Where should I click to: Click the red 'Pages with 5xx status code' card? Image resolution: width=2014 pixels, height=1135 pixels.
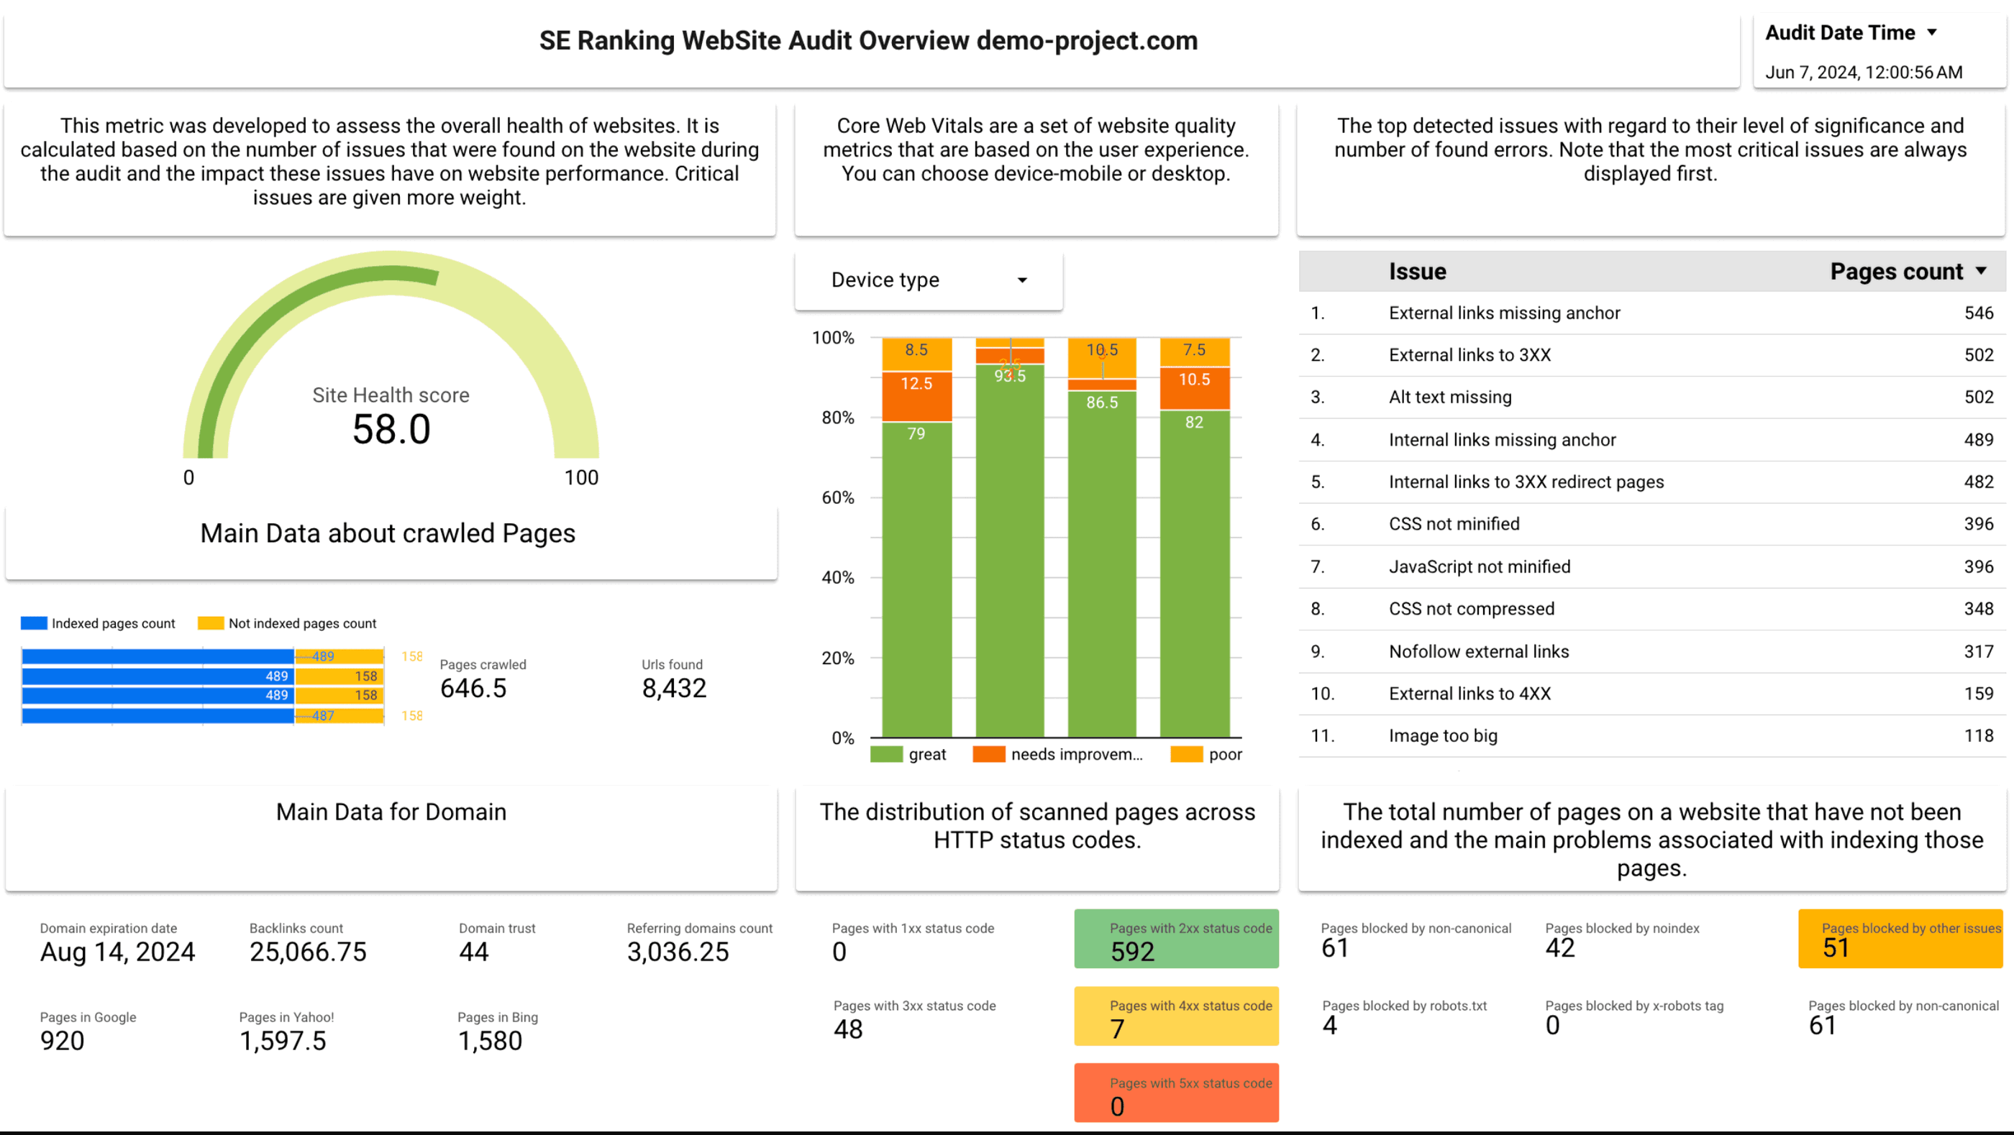click(x=1176, y=1093)
